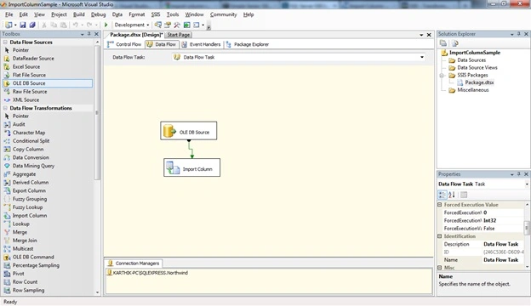This screenshot has height=306, width=531.
Task: Open the Debug menu
Action: point(98,14)
